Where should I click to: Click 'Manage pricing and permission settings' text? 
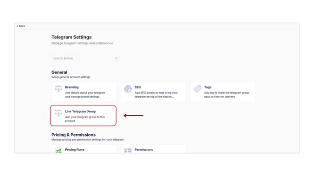point(87,140)
